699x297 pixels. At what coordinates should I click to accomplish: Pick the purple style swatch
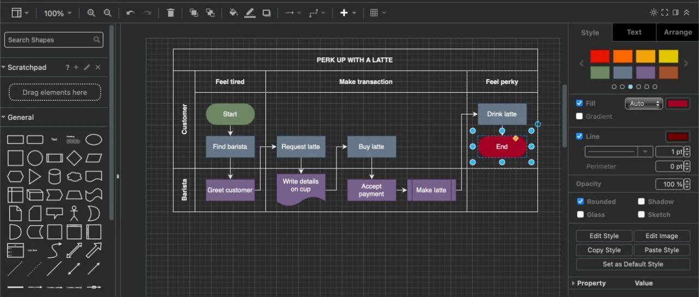(645, 72)
